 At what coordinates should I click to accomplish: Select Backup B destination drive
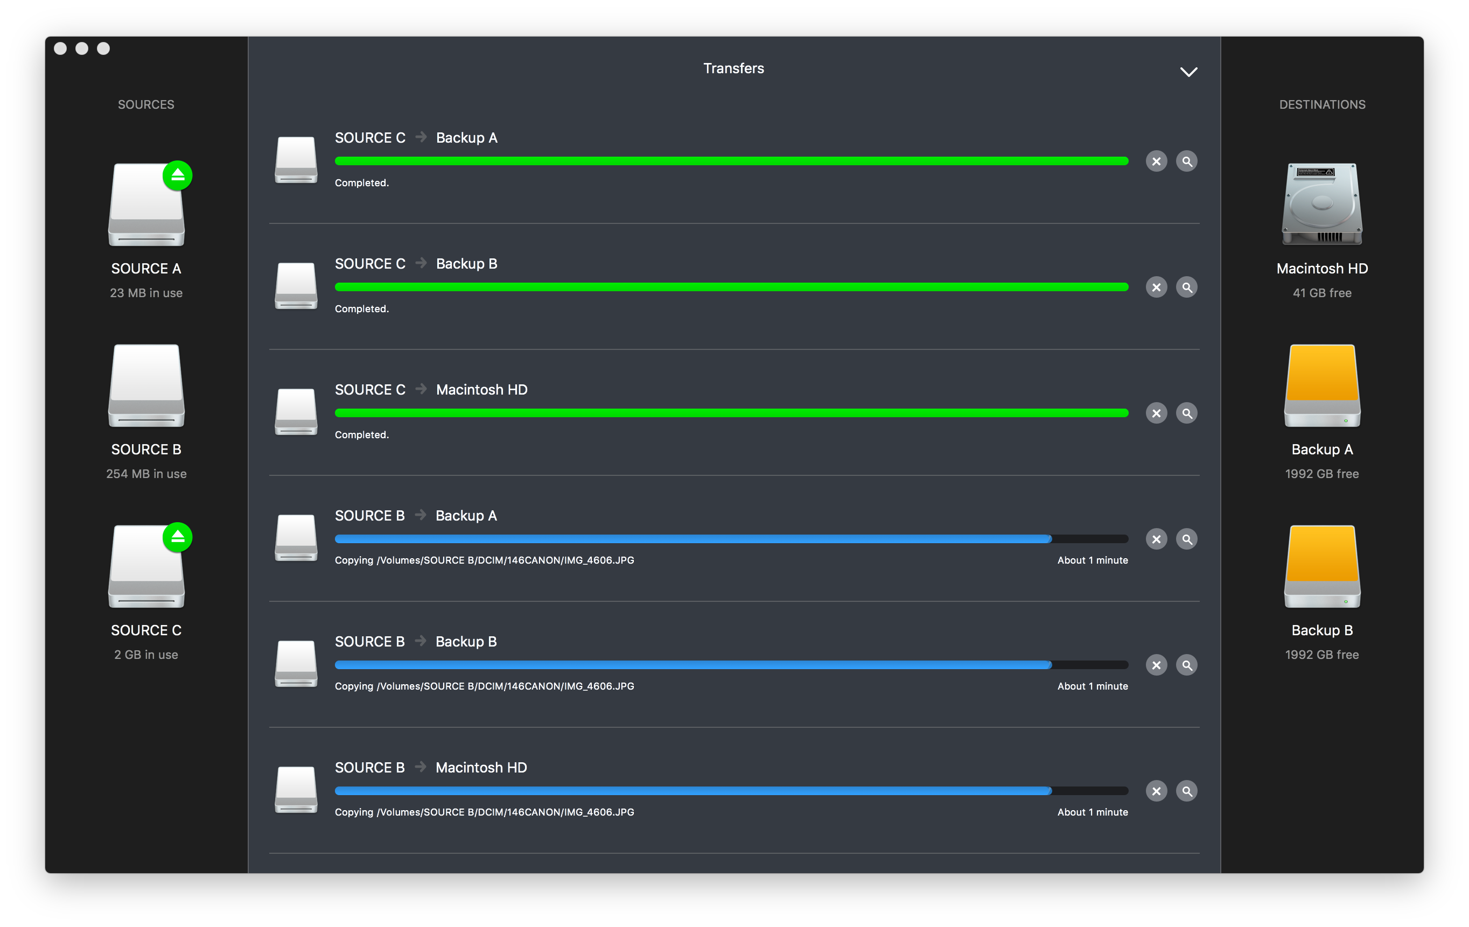pyautogui.click(x=1321, y=566)
